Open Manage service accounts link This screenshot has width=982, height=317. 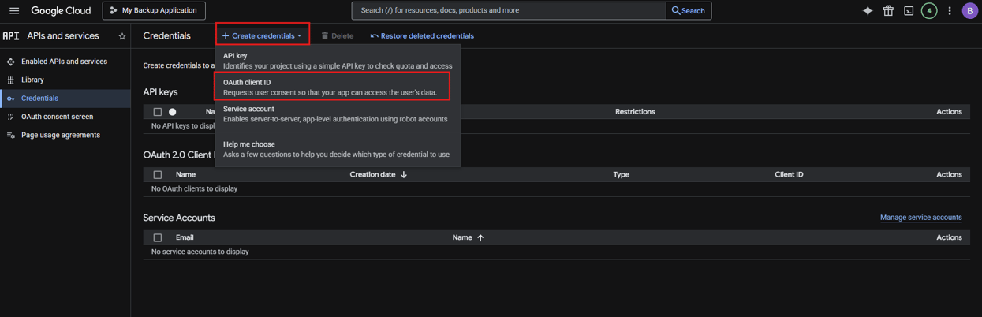(x=920, y=218)
